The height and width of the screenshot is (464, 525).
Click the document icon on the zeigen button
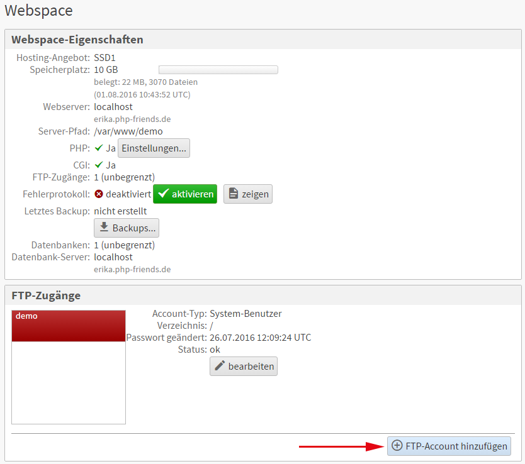[x=233, y=194]
